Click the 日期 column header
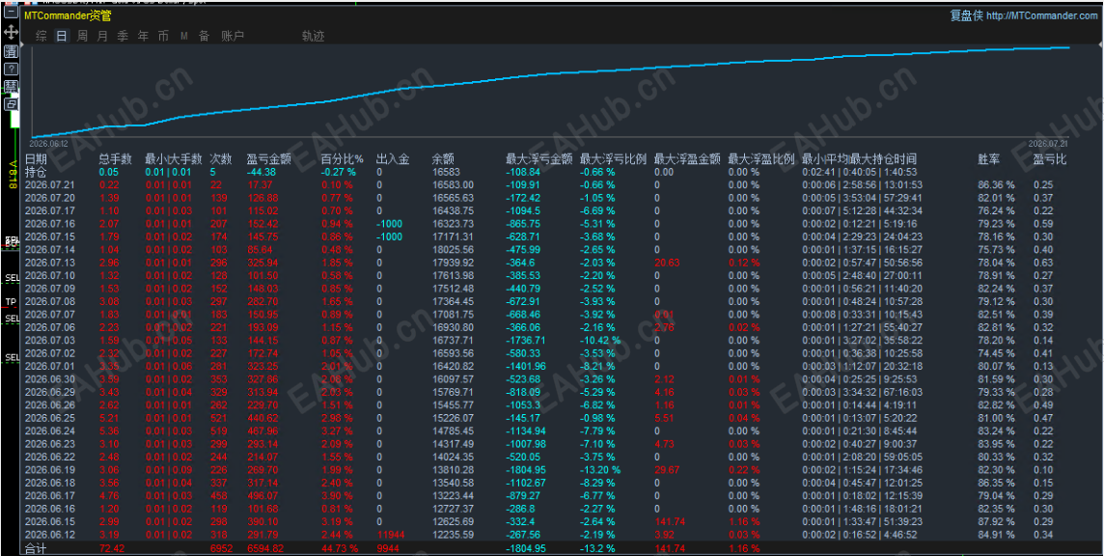 point(37,159)
